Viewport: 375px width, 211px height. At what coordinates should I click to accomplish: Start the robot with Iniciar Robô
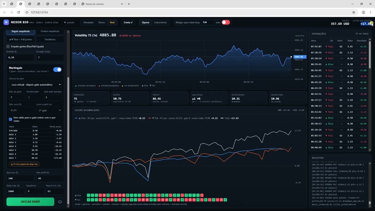(x=30, y=202)
